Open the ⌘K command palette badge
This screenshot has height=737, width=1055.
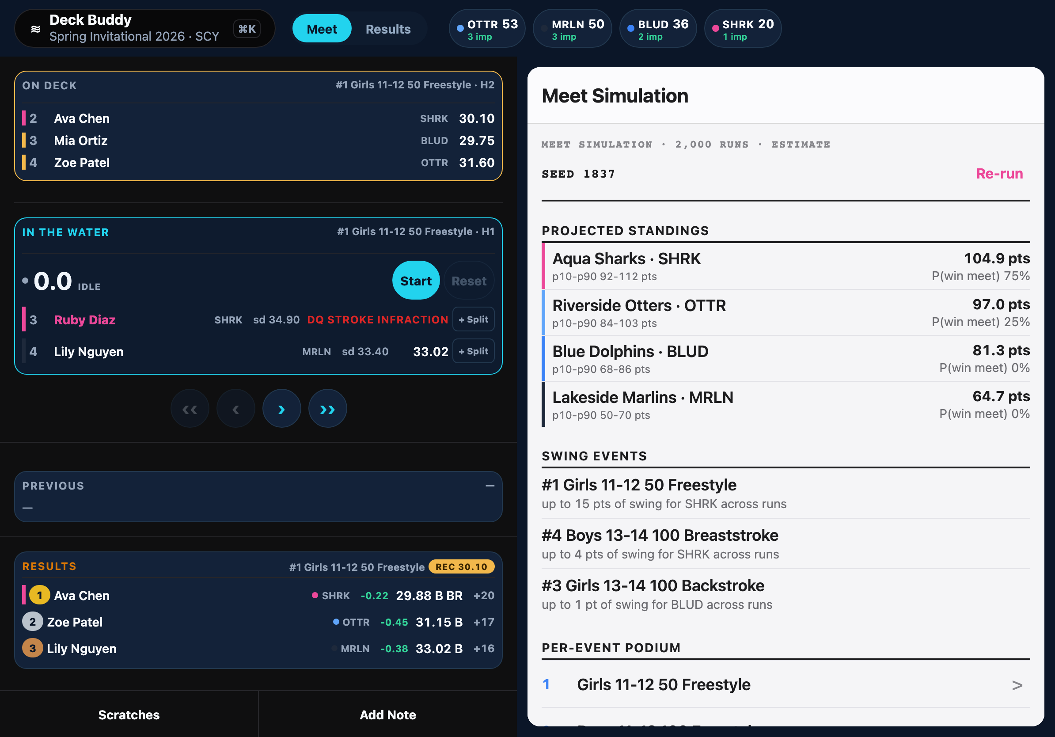point(247,29)
